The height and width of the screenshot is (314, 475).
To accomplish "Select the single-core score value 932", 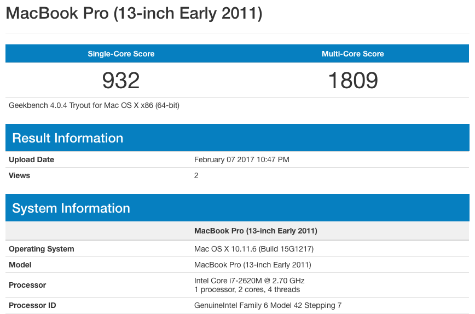I will (121, 81).
